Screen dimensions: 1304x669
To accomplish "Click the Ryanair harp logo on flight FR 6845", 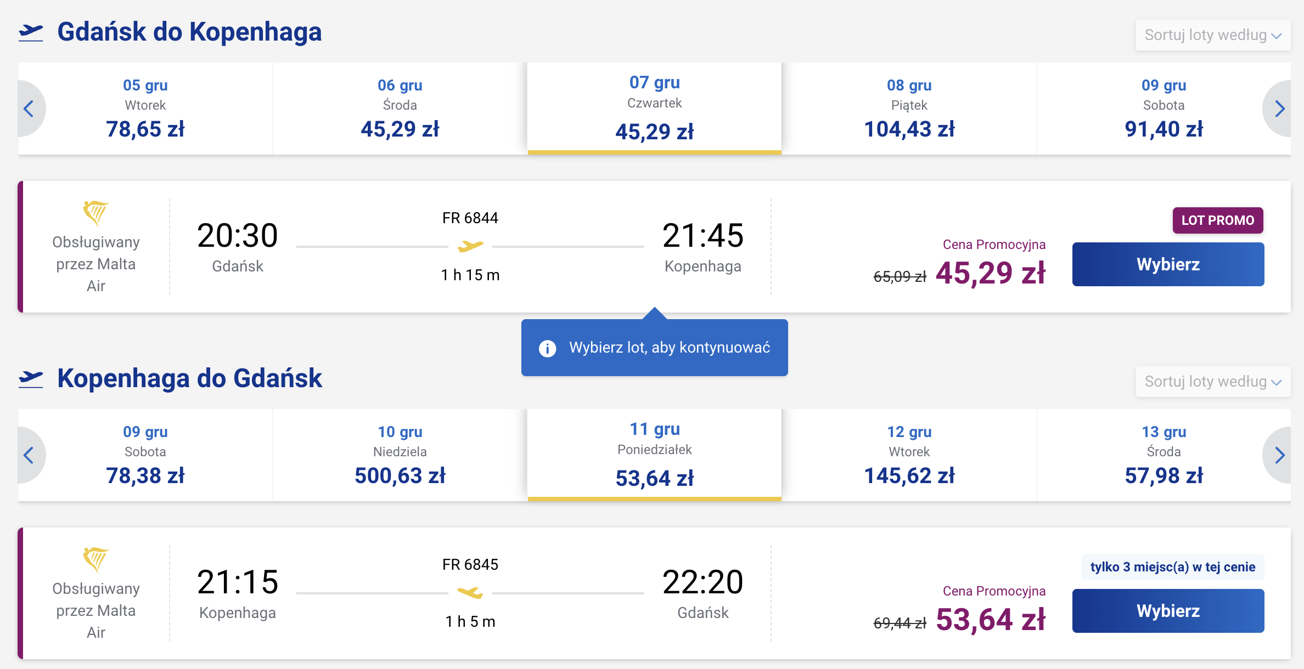I will [95, 559].
